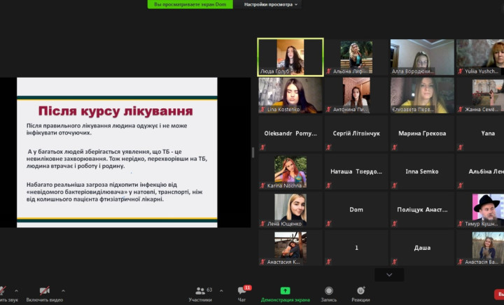Click the red 11 unread chat badge

248,288
